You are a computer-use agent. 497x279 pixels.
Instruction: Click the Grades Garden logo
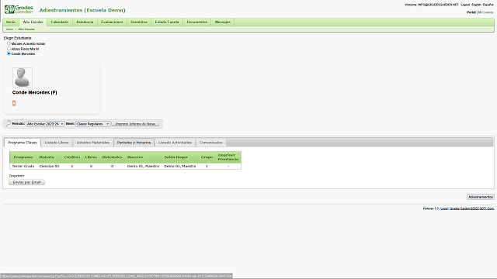pos(19,9)
